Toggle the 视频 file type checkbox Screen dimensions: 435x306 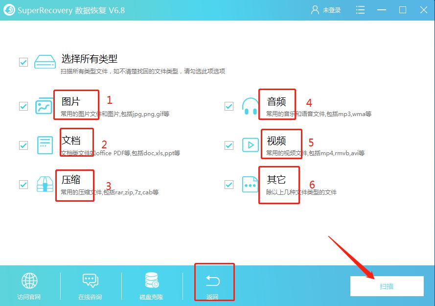pos(229,144)
